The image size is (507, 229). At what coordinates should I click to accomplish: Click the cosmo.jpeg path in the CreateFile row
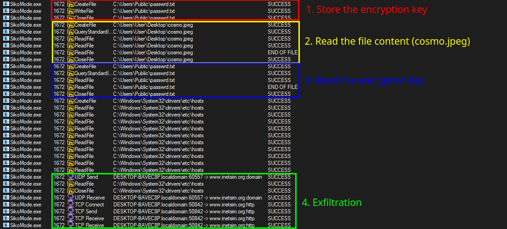(153, 25)
